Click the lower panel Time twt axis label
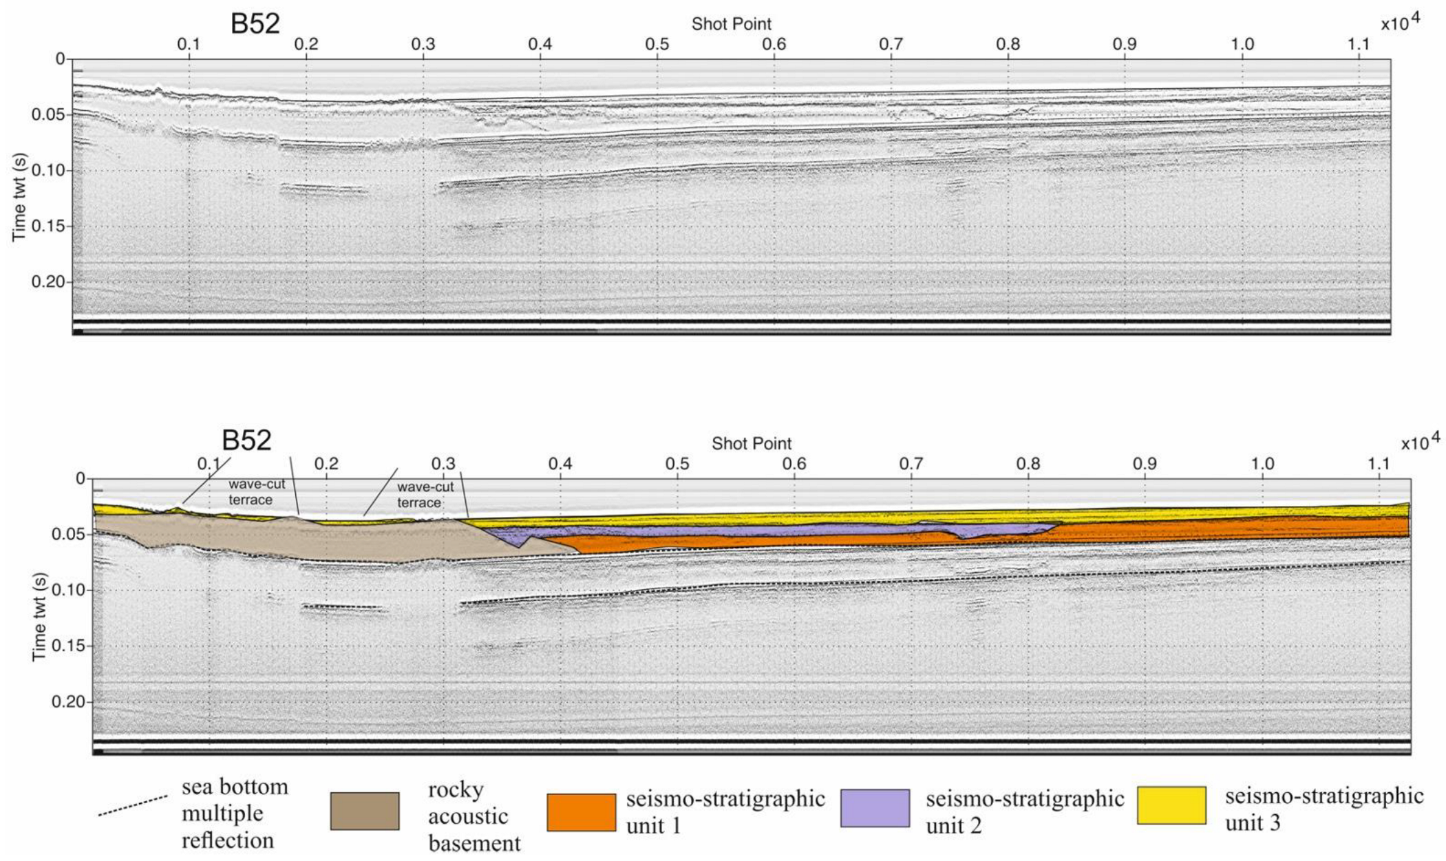 coord(39,617)
